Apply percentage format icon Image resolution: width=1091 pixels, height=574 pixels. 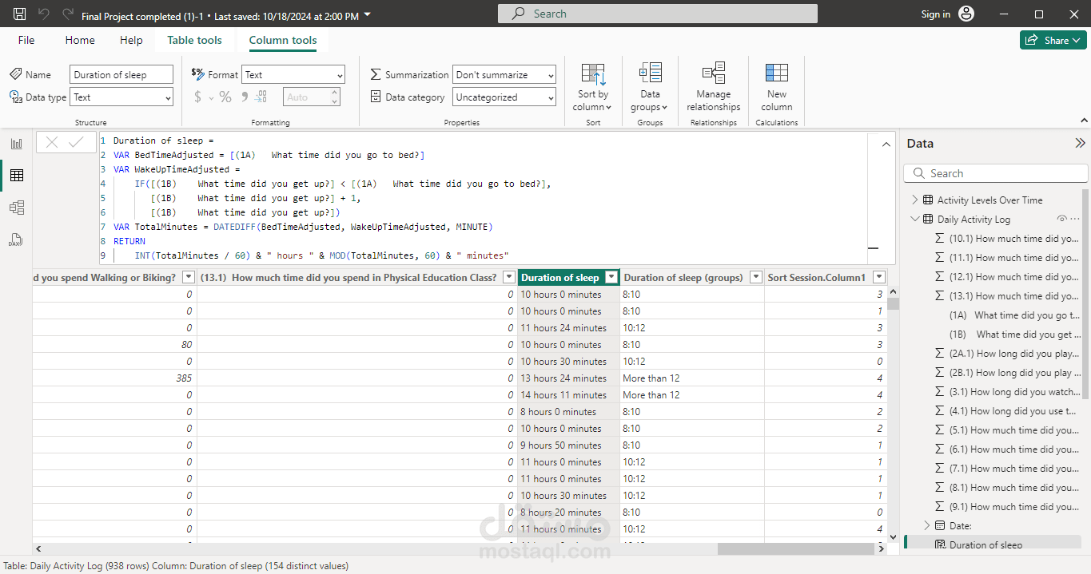click(225, 97)
